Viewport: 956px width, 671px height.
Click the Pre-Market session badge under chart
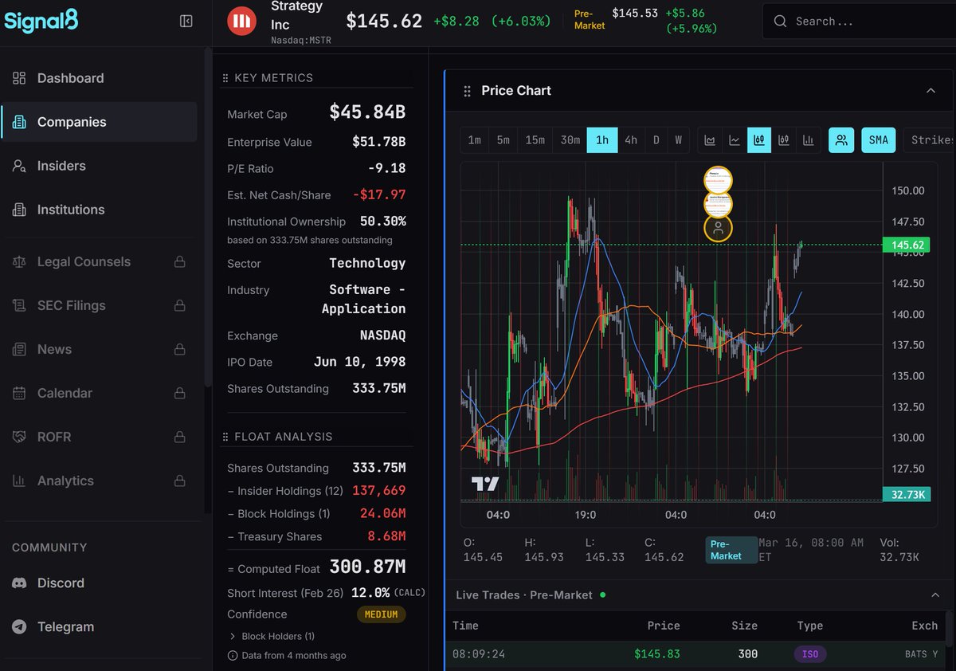(x=731, y=550)
